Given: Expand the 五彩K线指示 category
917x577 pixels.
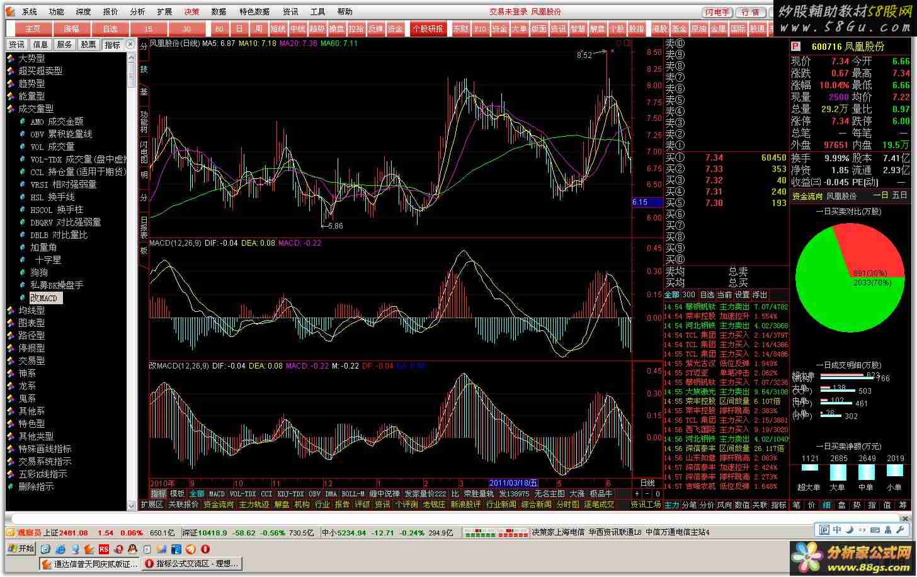Looking at the screenshot, I should coord(42,474).
